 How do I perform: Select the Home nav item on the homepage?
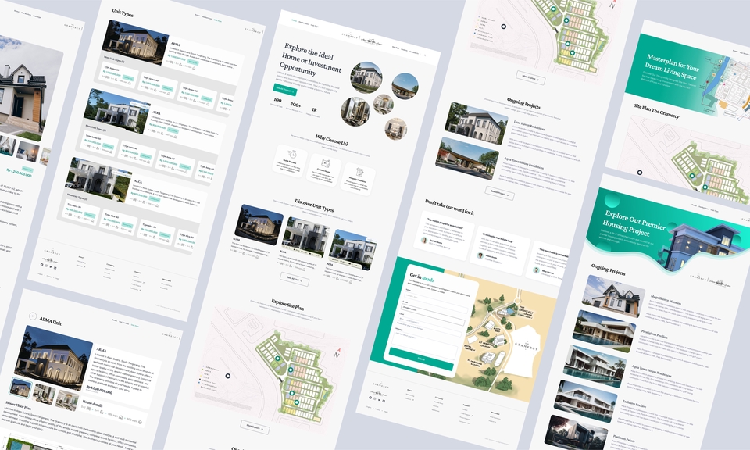point(295,20)
